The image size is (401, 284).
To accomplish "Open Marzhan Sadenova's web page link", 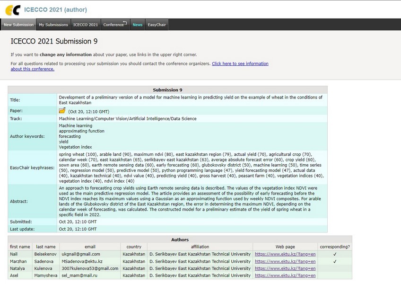I will pyautogui.click(x=285, y=261).
